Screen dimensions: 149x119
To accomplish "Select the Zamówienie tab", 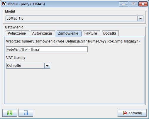I will (x=68, y=33).
